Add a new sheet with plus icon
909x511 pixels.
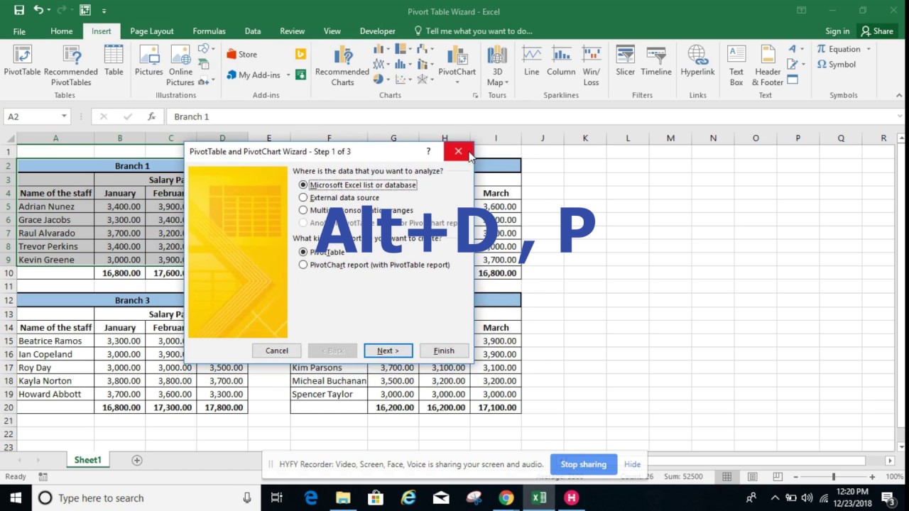coord(137,460)
